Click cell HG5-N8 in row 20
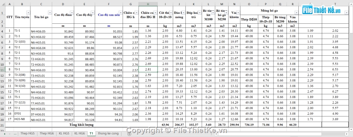This screenshot has height=137, width=353. 22,119
